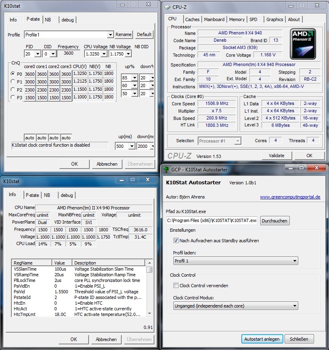Click the CPU-Z title bar icon

[167, 7]
